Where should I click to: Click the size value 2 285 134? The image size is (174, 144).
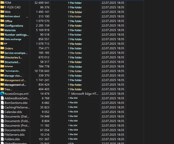43,25
